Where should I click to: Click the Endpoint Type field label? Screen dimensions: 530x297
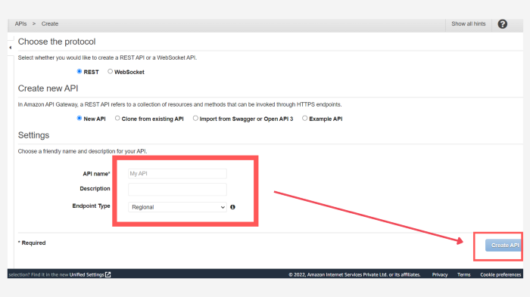click(92, 206)
